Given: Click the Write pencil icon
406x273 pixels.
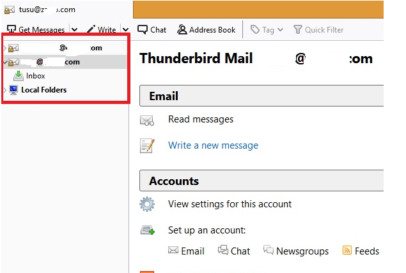Looking at the screenshot, I should tap(91, 29).
